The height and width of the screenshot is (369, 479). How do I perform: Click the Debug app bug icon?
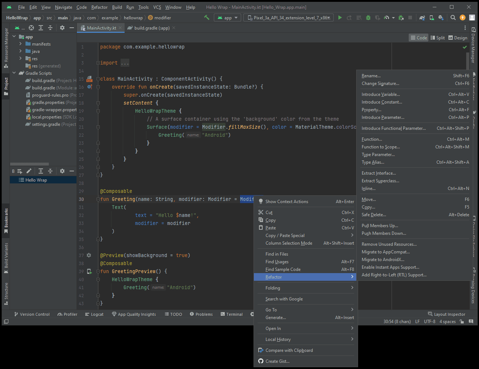(x=368, y=18)
